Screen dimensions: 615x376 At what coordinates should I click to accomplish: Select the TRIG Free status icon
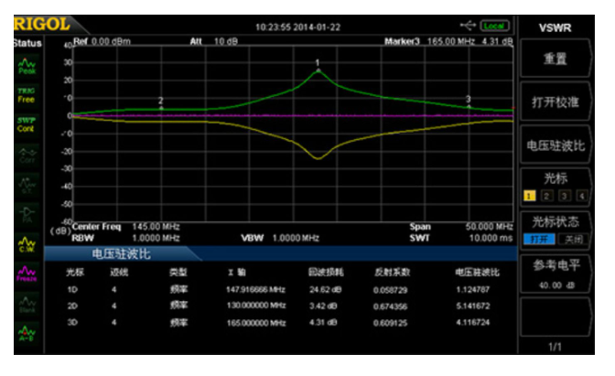click(27, 95)
